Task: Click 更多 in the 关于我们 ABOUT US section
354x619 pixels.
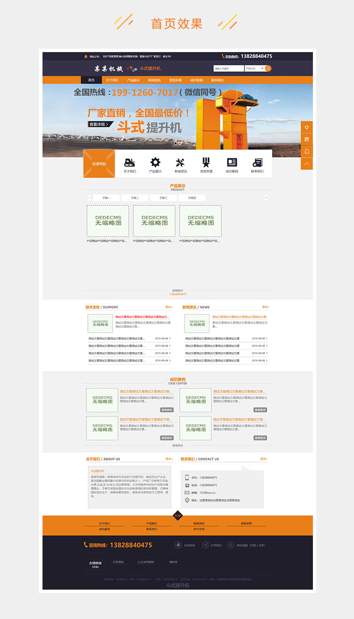Action: (x=169, y=459)
